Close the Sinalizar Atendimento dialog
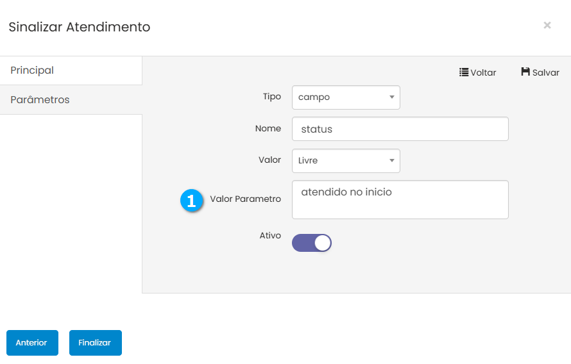 (547, 26)
